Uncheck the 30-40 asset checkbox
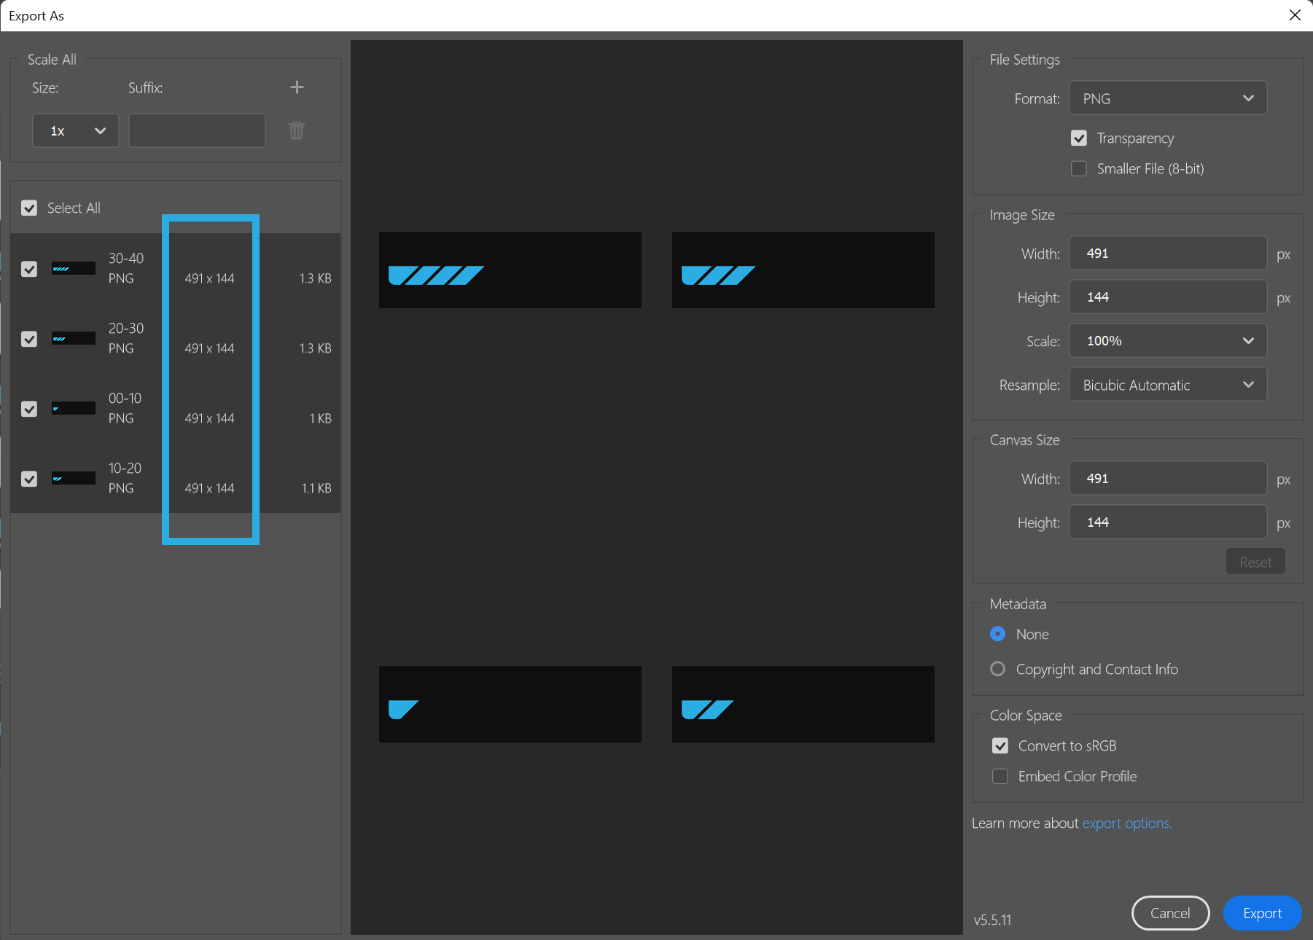1313x940 pixels. tap(29, 269)
